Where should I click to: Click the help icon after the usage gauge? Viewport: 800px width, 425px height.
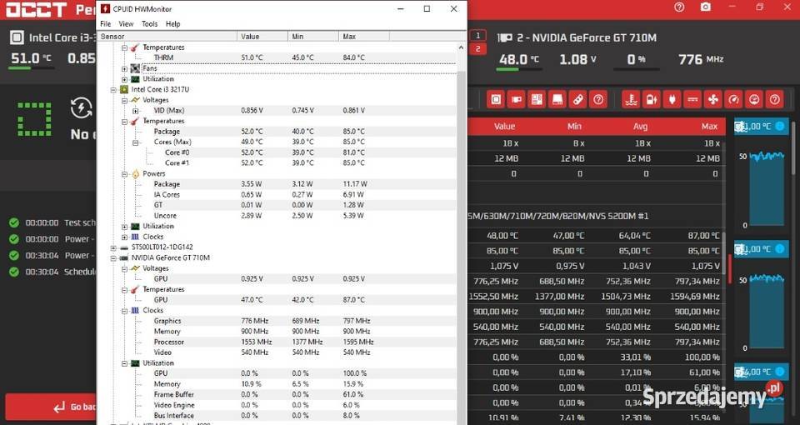(774, 99)
